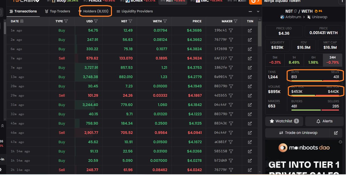Filter by maker 19bc41 funnel icon
This screenshot has width=346, height=186.
(x=231, y=30)
